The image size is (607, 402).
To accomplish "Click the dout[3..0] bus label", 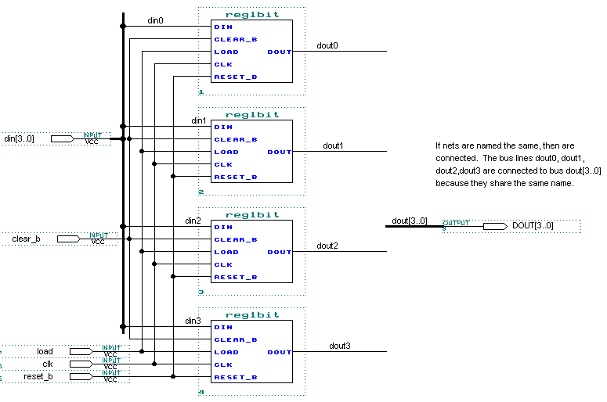I will [x=409, y=221].
